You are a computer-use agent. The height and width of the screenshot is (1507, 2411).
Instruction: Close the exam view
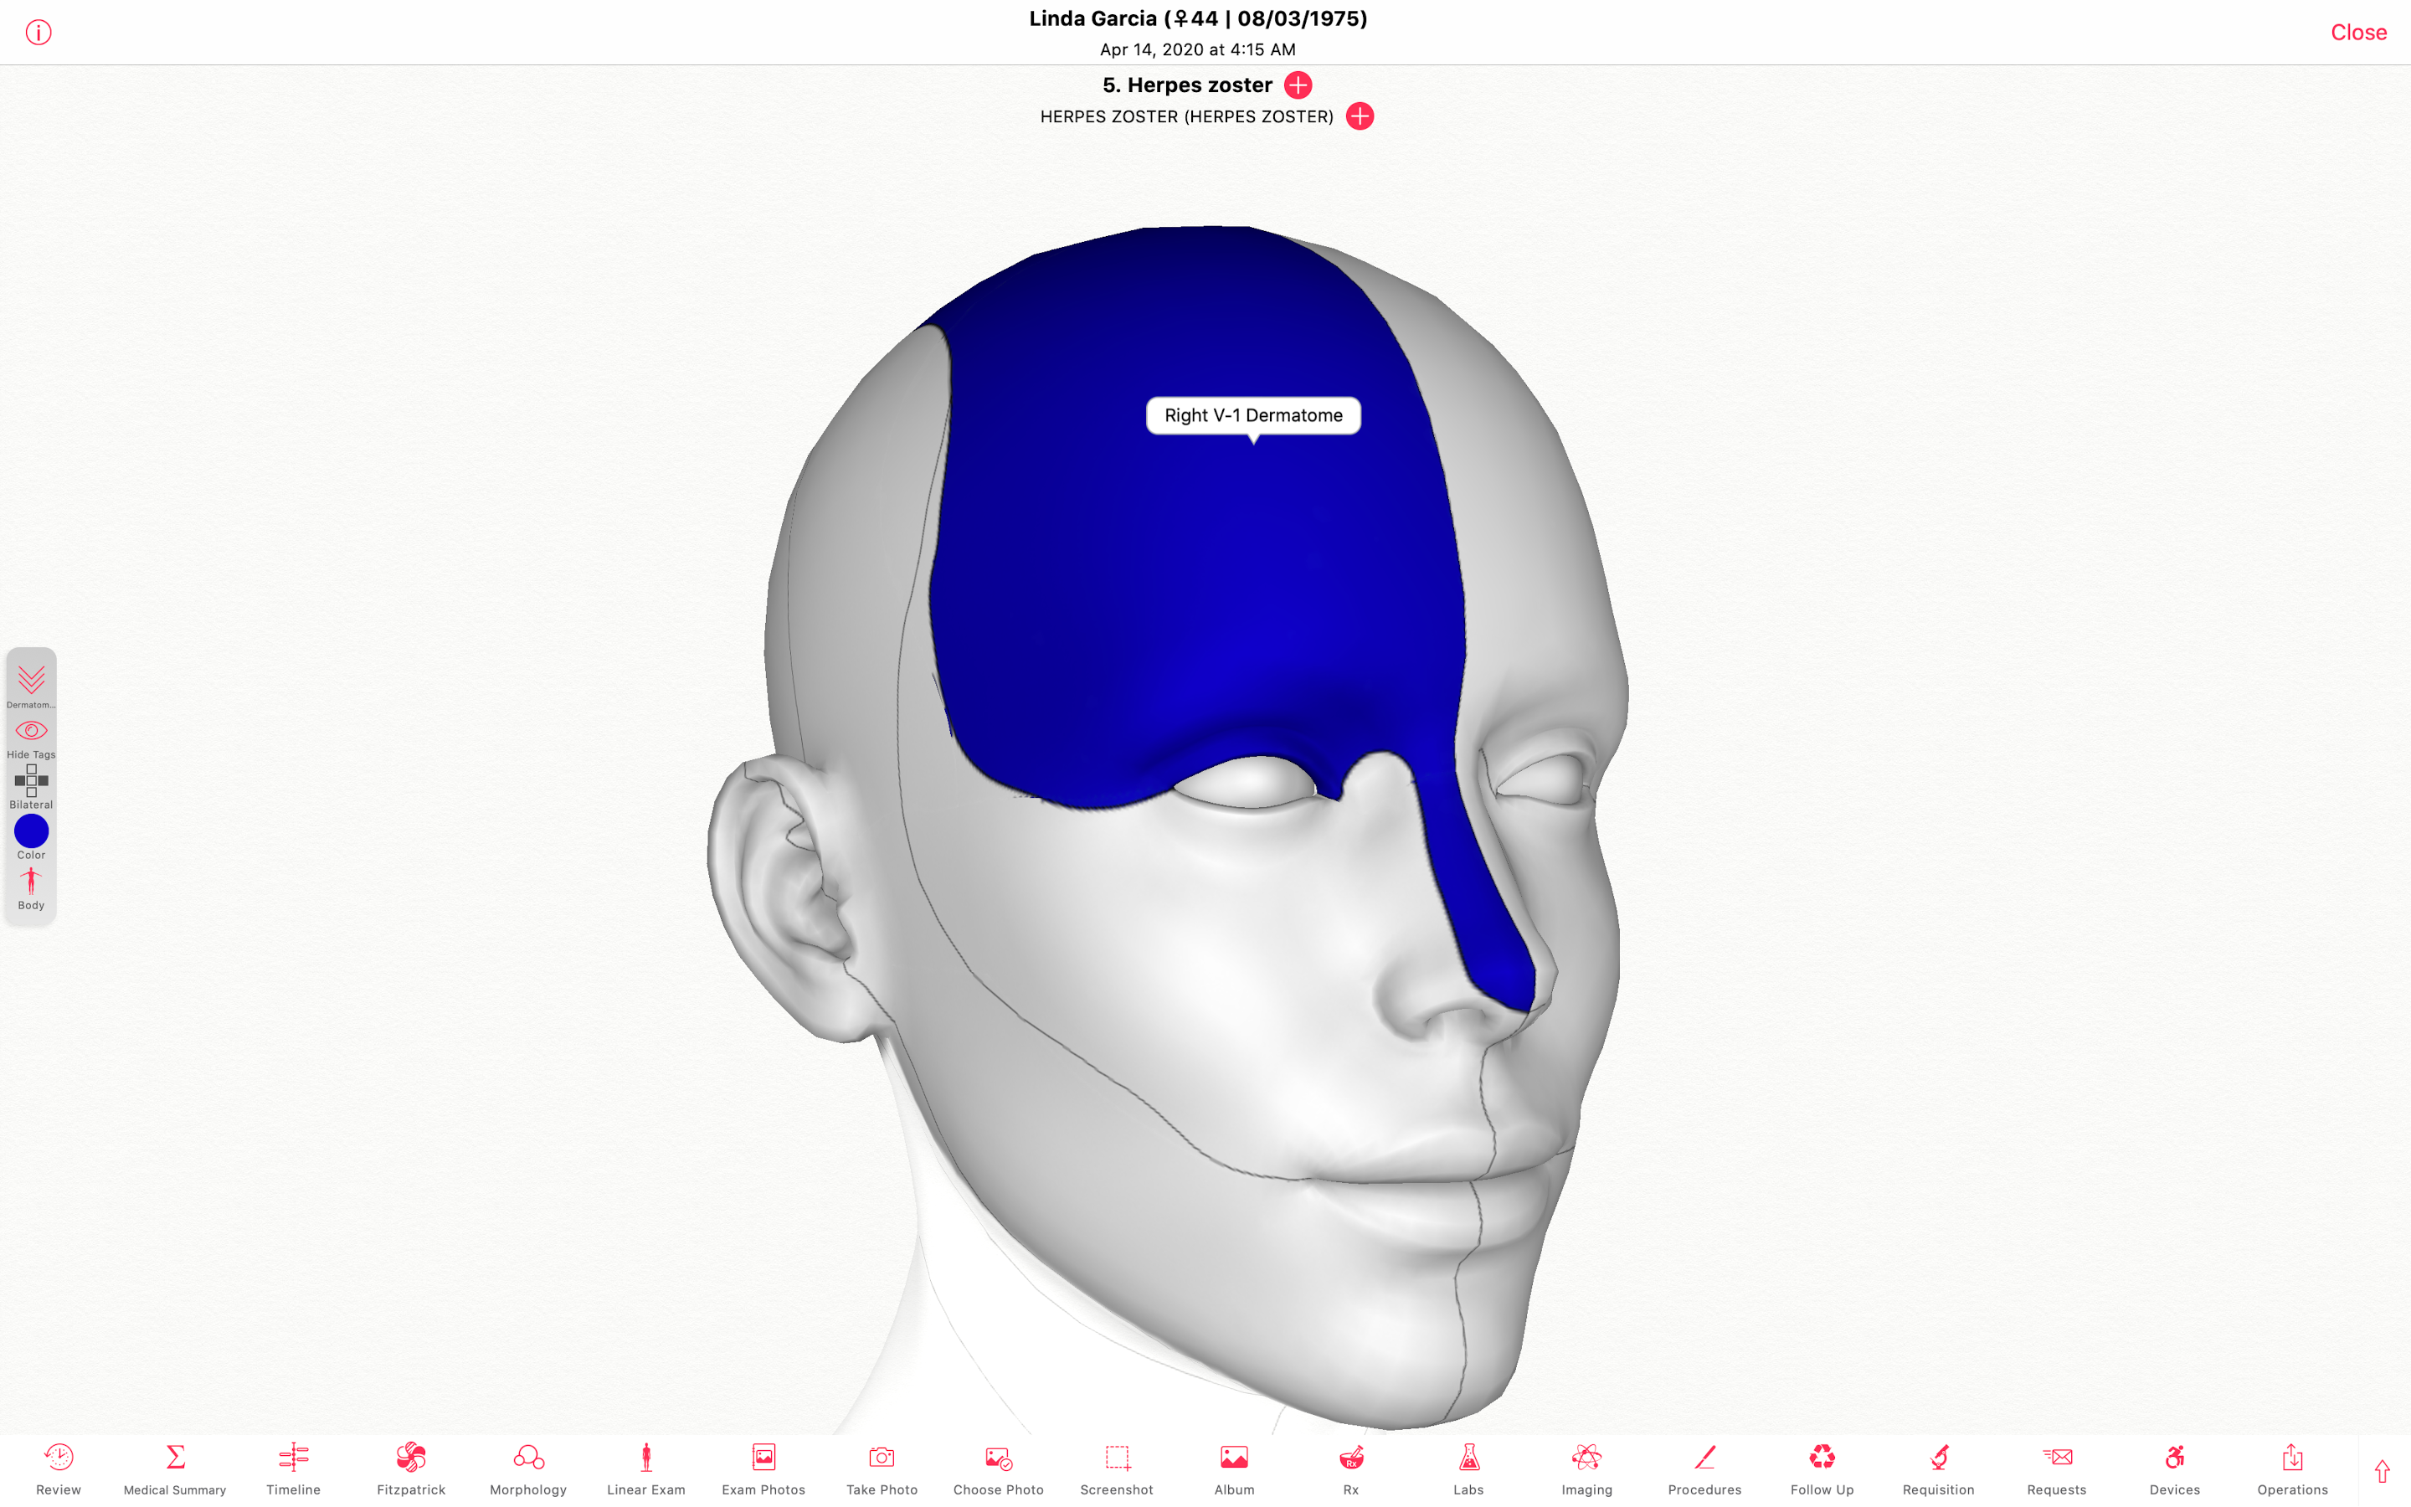2358,32
